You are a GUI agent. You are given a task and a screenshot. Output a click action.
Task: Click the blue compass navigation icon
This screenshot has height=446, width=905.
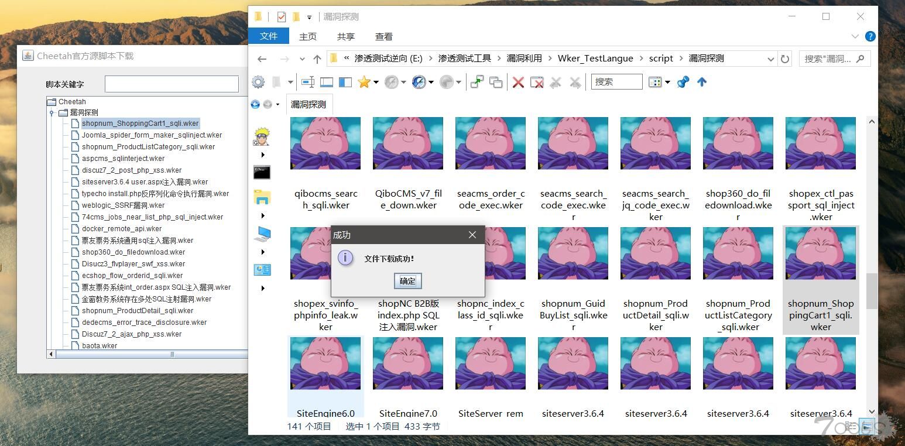[419, 83]
